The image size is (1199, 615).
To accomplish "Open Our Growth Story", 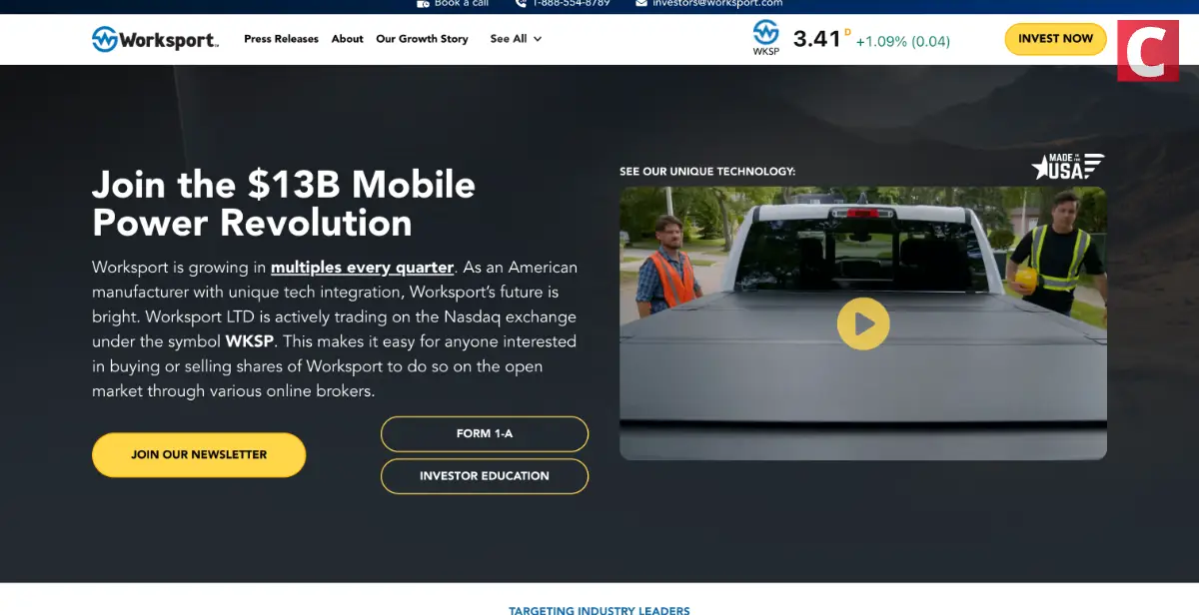I will (422, 39).
